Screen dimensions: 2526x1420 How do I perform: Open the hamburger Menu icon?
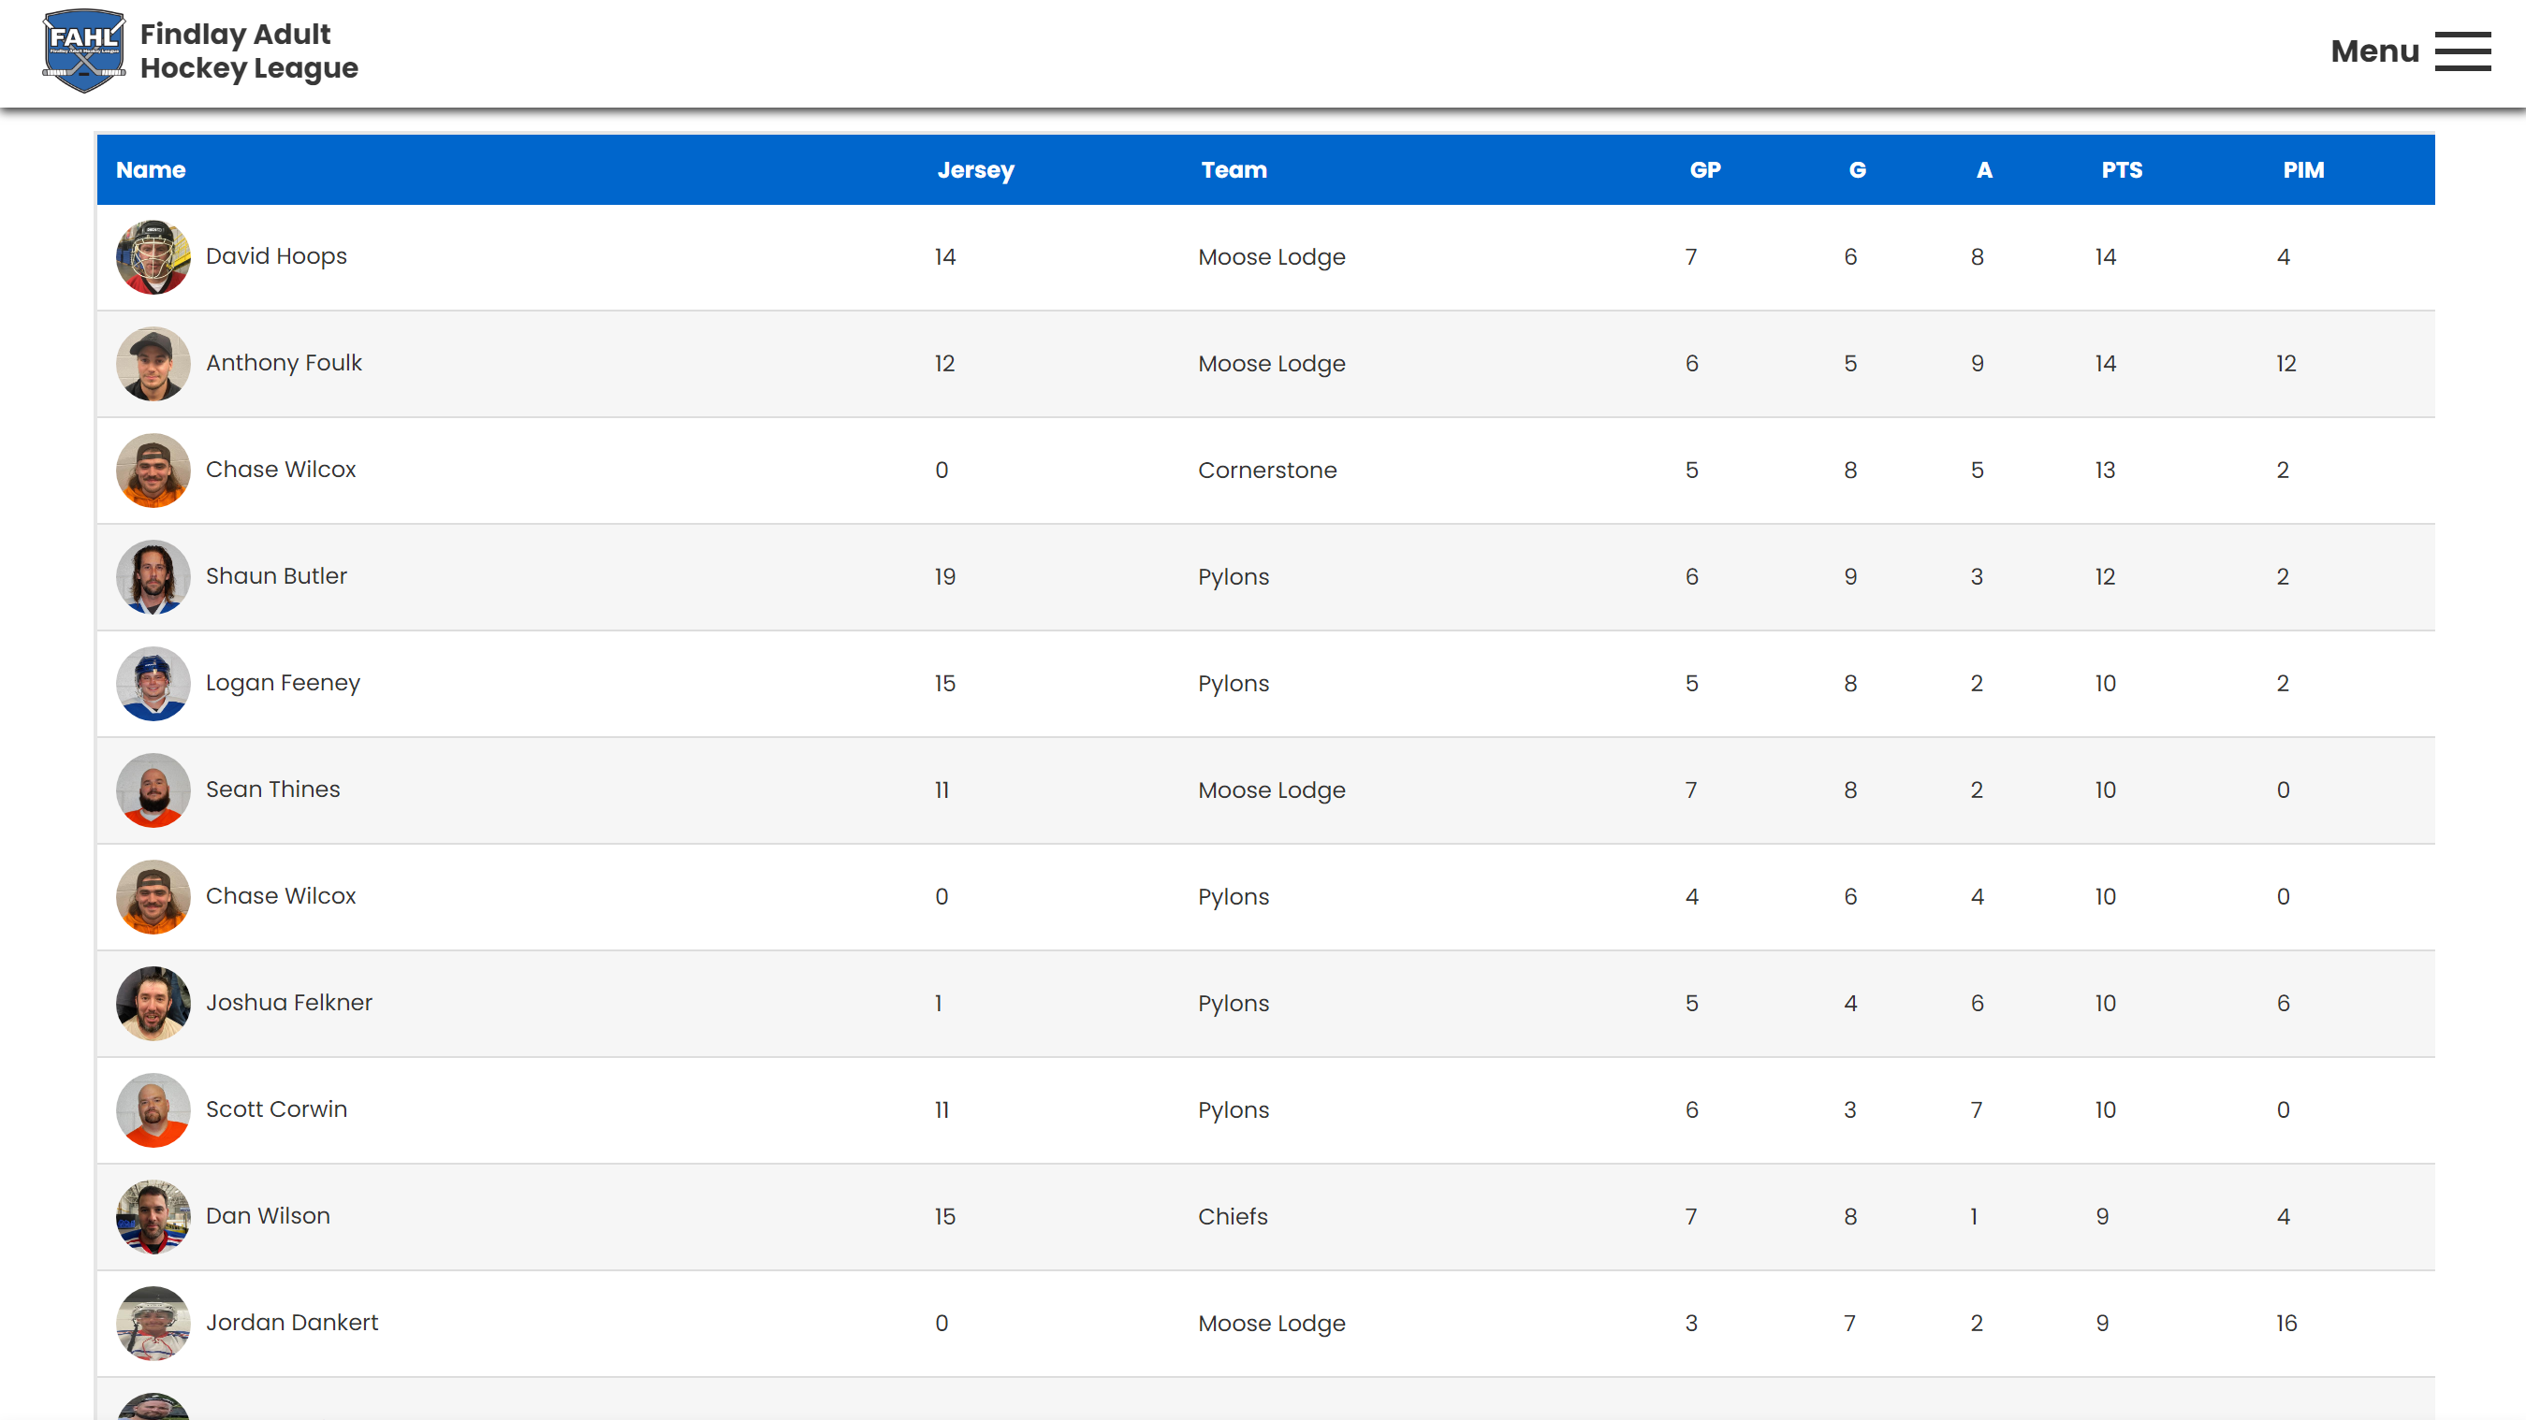click(x=2462, y=51)
